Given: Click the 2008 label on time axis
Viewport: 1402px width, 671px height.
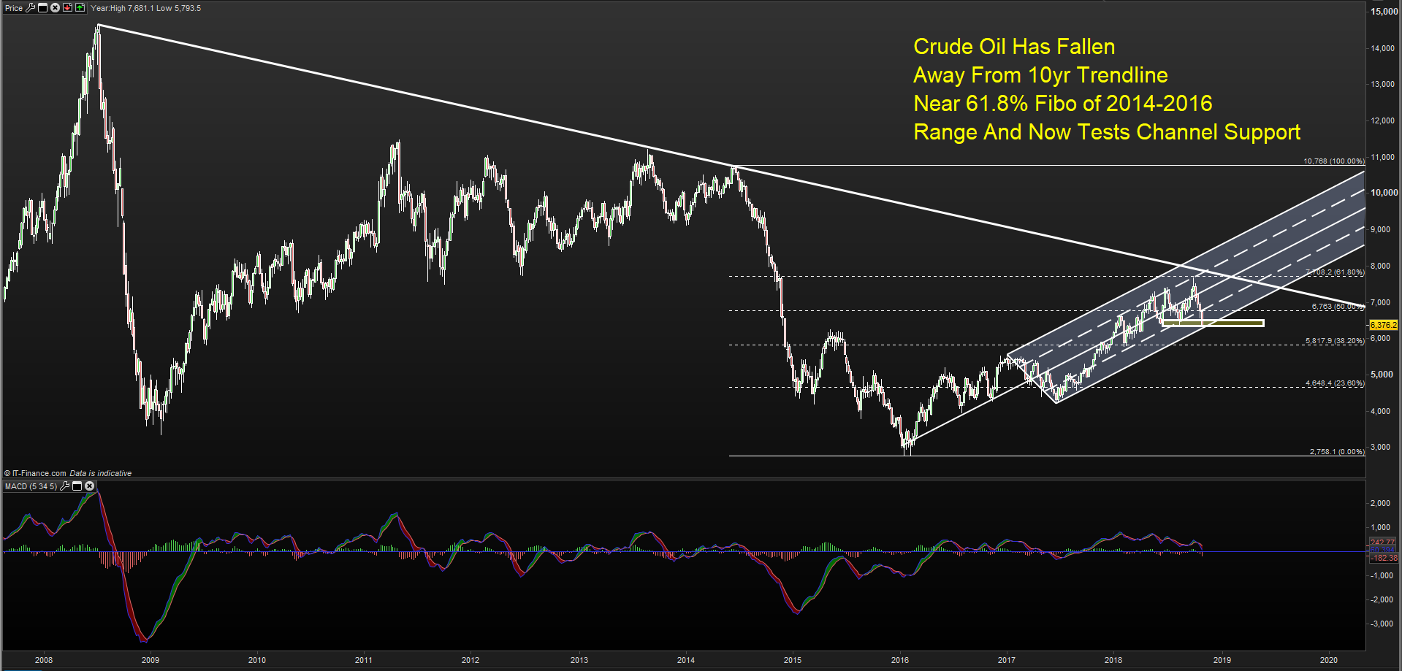Looking at the screenshot, I should pos(44,660).
